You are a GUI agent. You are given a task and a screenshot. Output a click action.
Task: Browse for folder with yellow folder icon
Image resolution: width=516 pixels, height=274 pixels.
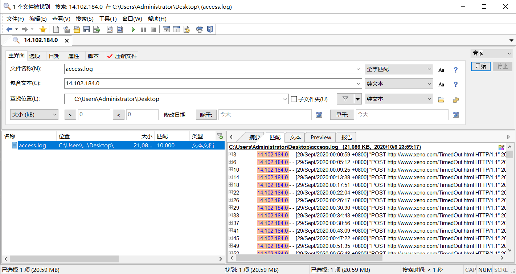441,100
